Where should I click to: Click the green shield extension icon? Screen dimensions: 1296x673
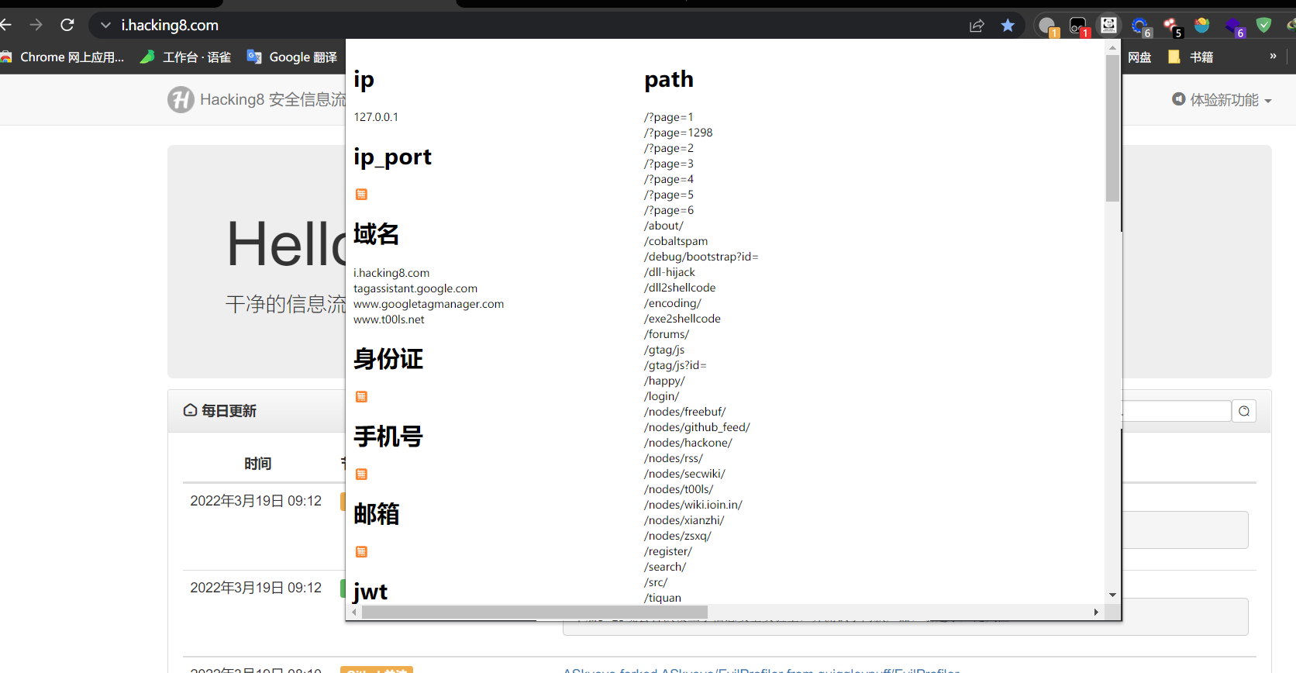pyautogui.click(x=1263, y=25)
